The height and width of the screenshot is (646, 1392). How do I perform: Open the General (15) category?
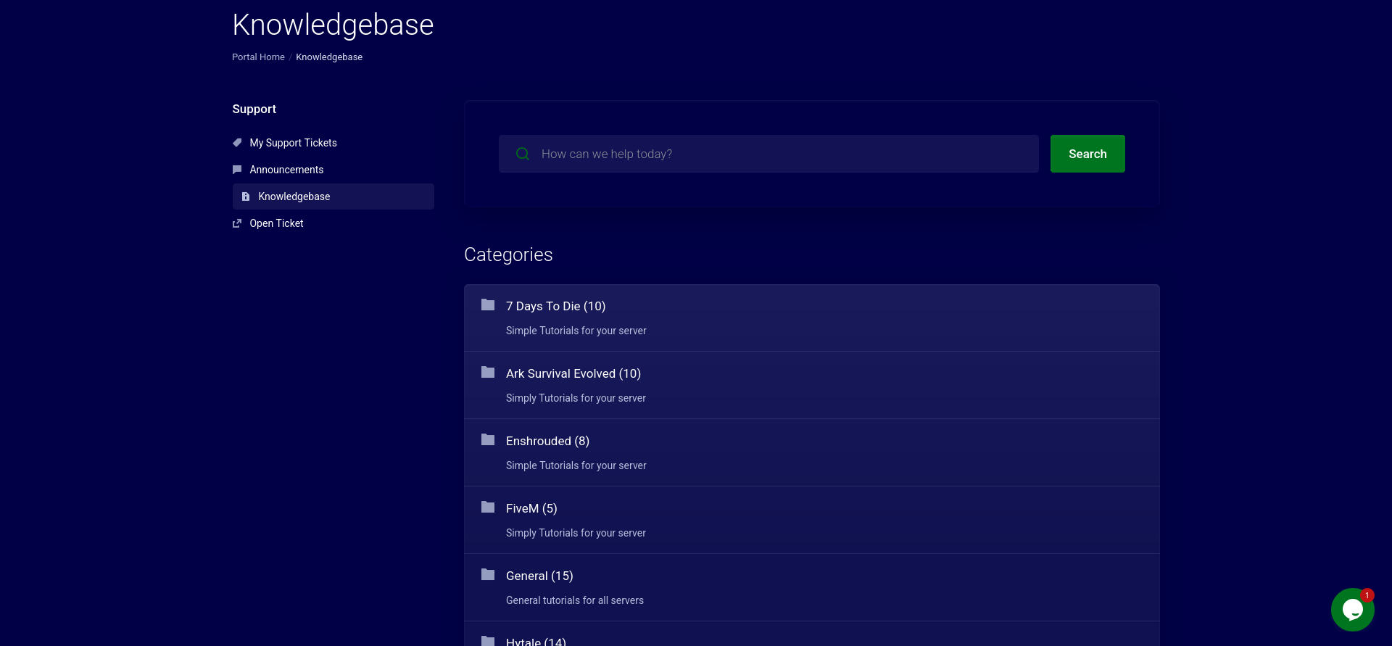pyautogui.click(x=539, y=576)
